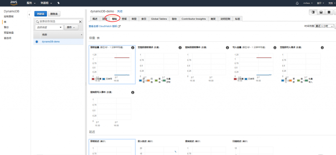
Task: Go to 控制面板 dashboard in sidebar
Action: tap(9, 16)
